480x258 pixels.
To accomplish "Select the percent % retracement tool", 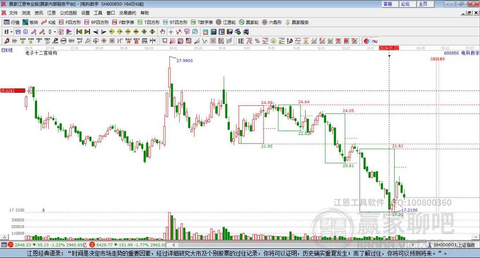I will point(257,41).
